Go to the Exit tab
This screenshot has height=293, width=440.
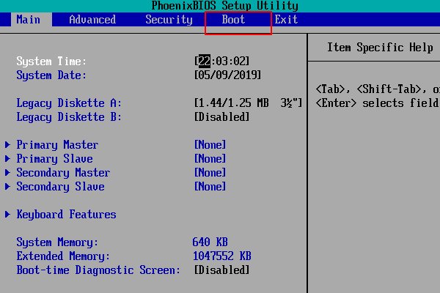pyautogui.click(x=286, y=20)
